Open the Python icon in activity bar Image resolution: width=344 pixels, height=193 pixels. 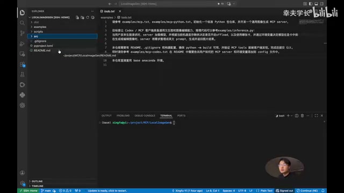(22, 95)
